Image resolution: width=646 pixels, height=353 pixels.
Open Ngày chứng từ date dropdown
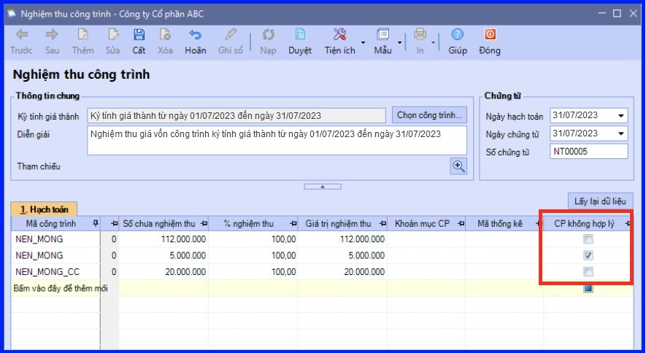pyautogui.click(x=621, y=133)
